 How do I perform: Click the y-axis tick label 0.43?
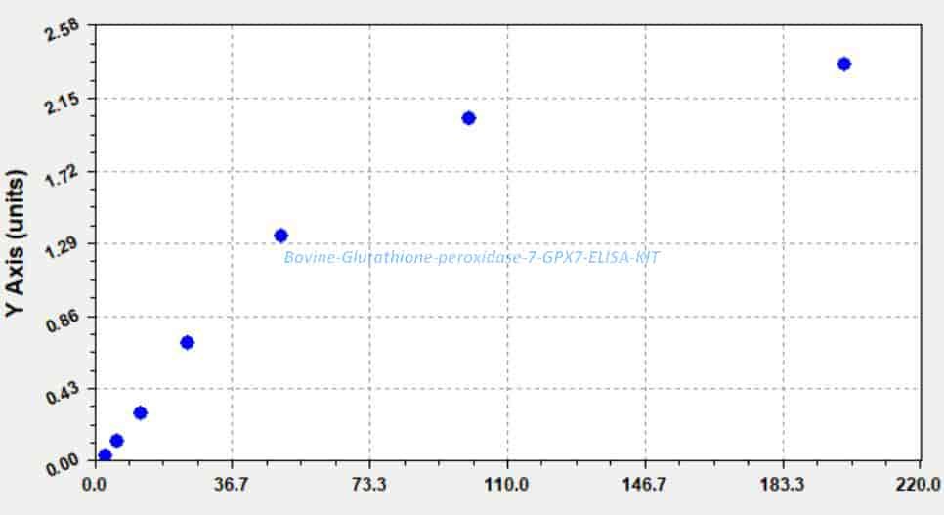63,392
